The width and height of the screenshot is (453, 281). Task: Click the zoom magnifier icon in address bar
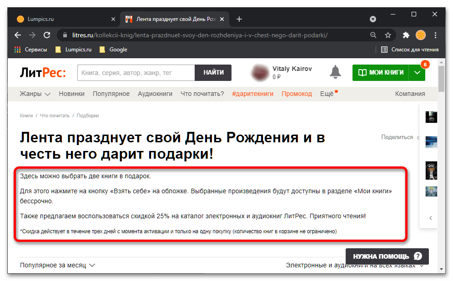click(x=373, y=35)
